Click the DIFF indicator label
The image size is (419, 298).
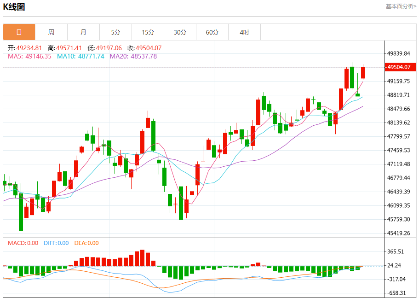click(56, 243)
